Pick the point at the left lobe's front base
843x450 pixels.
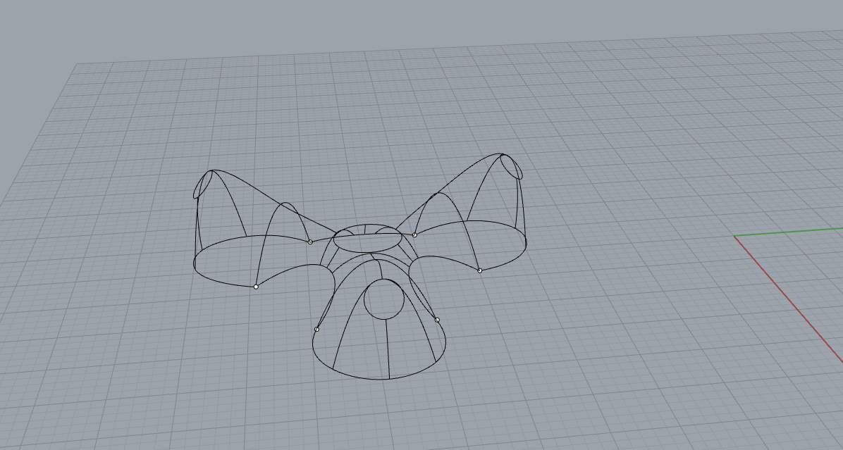pos(256,287)
